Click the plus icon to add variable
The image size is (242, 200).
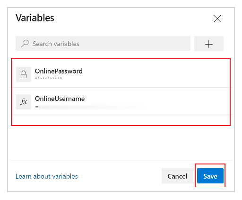point(208,44)
